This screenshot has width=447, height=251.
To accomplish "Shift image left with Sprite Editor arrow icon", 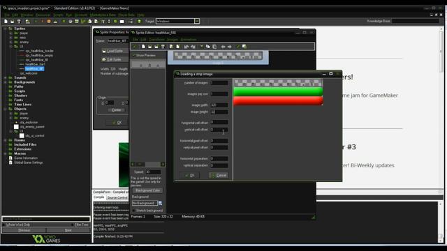I will tap(223, 47).
